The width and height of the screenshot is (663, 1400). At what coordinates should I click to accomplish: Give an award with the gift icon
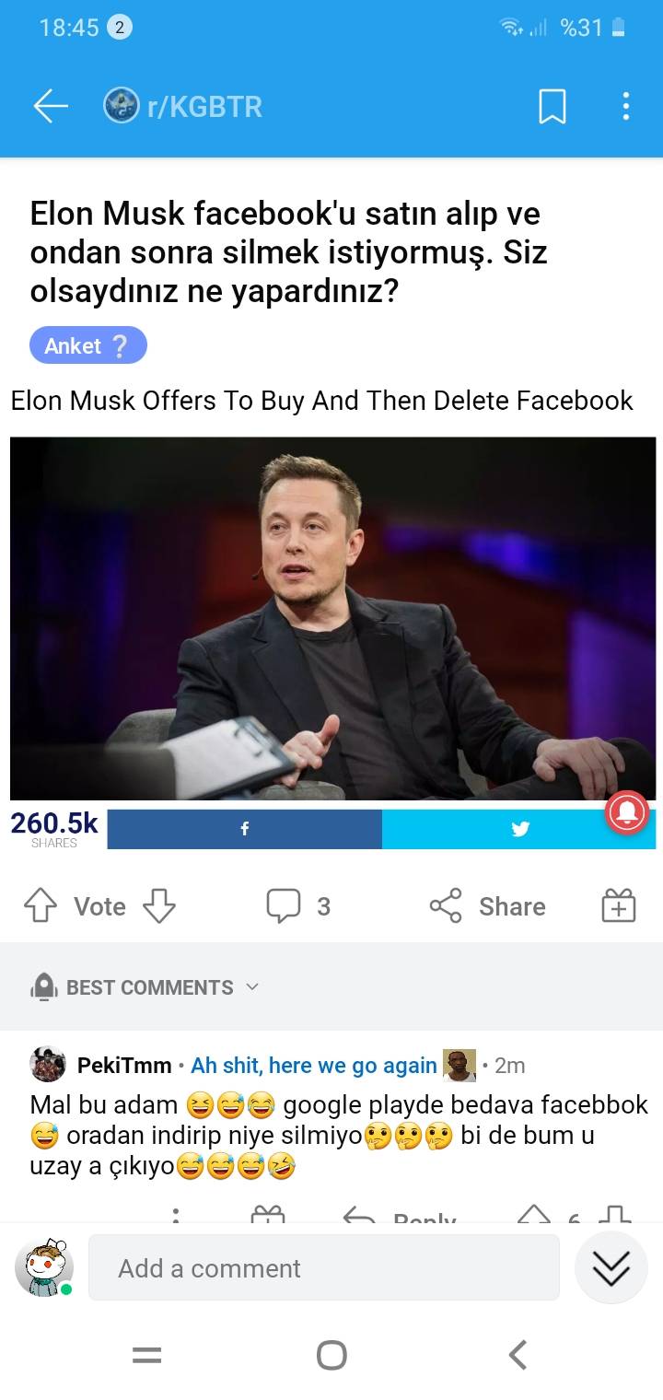[x=619, y=906]
